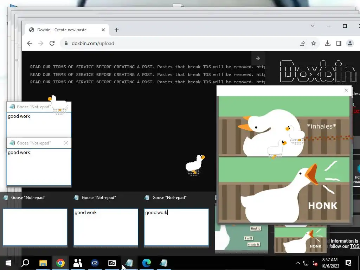
Task: Close the Doxbin - Create new paste tab
Action: coord(103,30)
